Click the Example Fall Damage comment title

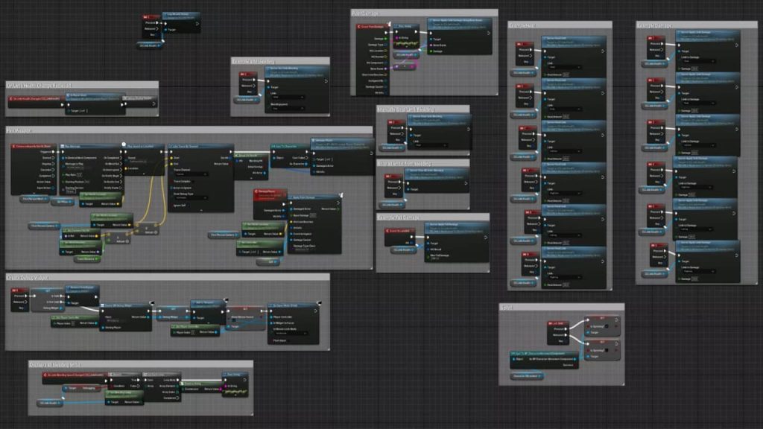coord(433,217)
